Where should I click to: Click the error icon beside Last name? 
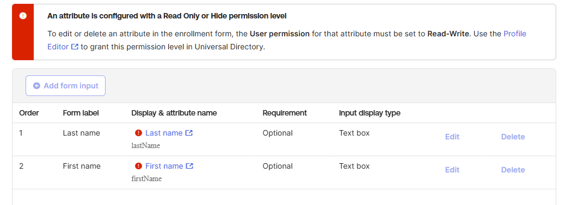point(138,133)
